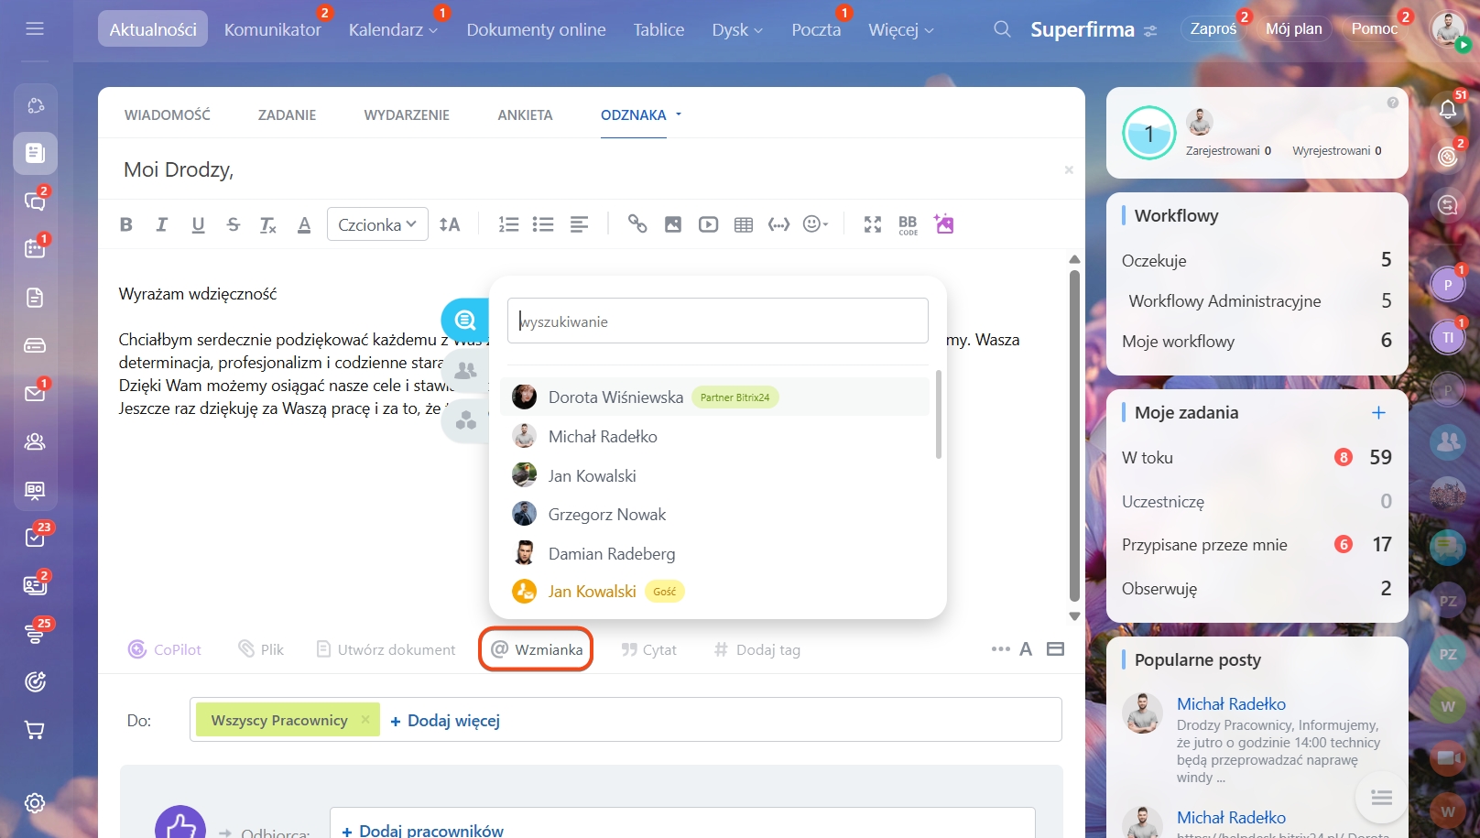Underline the selected text
The height and width of the screenshot is (838, 1480).
198,224
